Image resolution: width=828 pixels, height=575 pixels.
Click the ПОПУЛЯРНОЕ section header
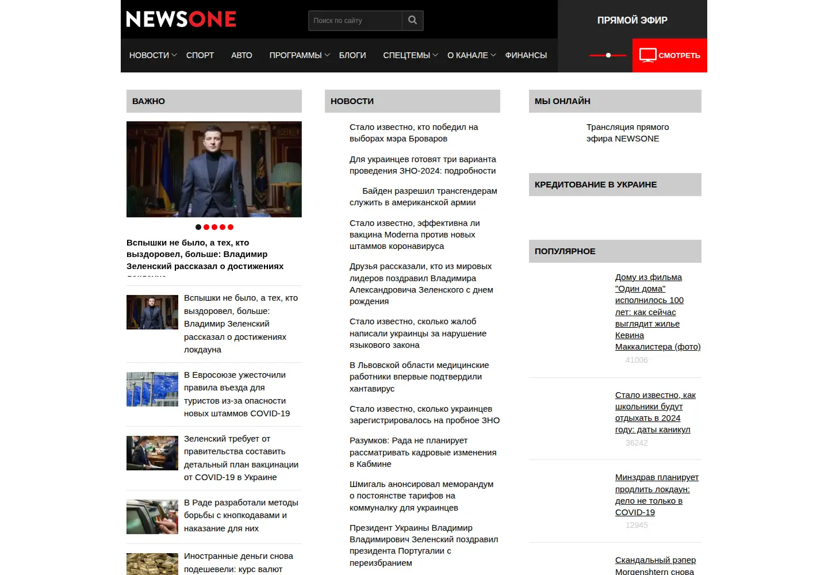pyautogui.click(x=615, y=251)
